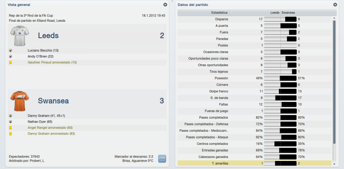Open the Vista general panel dropdown arrow
Image resolution: width=344 pixels, height=169 pixels.
coord(165,5)
